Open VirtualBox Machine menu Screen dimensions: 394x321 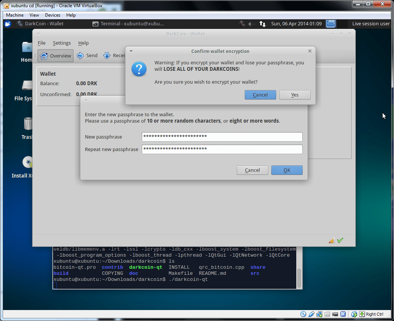click(x=15, y=15)
